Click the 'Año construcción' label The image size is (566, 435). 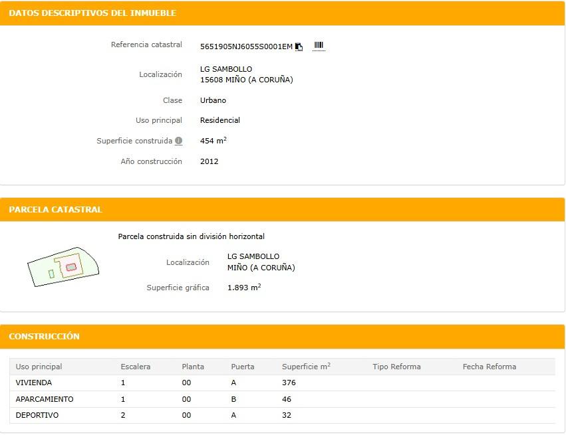click(151, 161)
